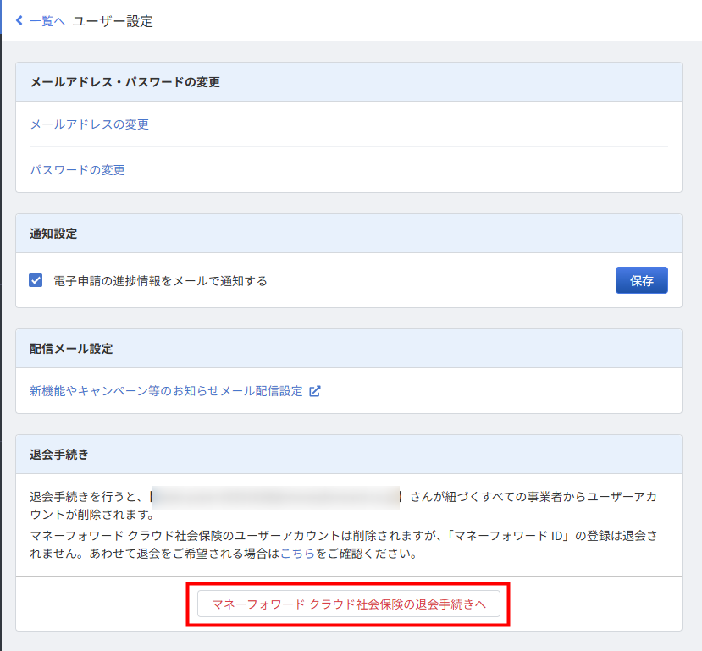Click the blue strip at top-left edge
The image size is (702, 651).
2,17
